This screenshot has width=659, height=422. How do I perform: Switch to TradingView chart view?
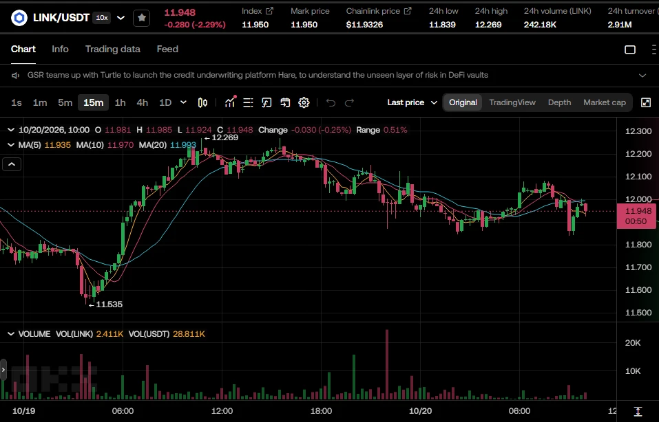512,102
